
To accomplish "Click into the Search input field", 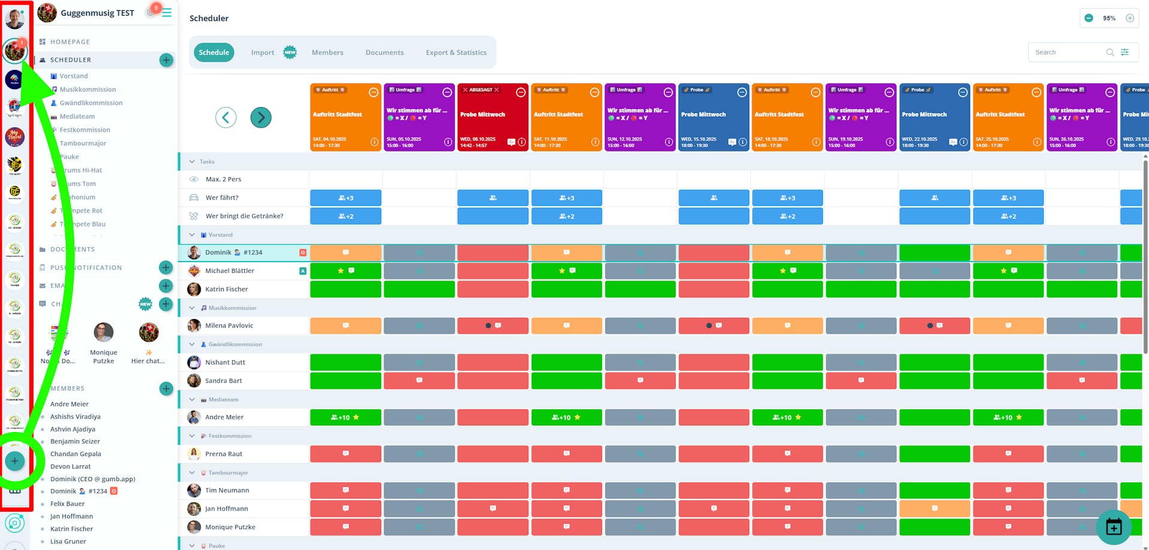I will coord(1069,52).
